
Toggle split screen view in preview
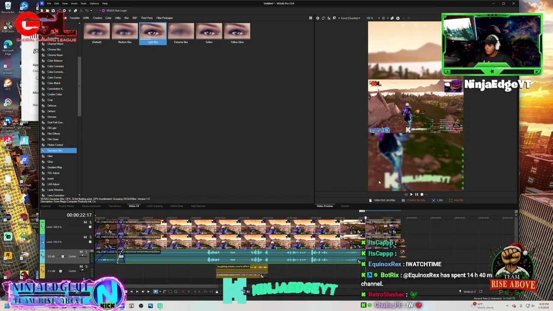[334, 18]
